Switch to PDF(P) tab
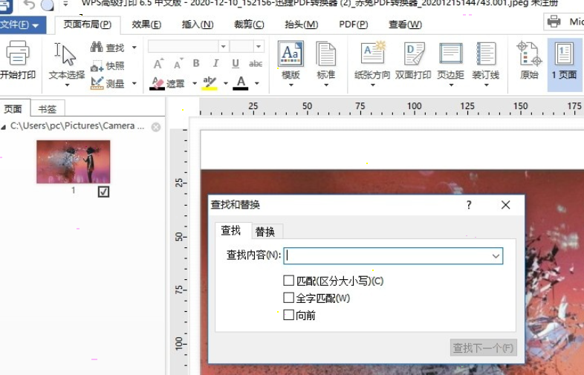Viewport: 584px width, 375px height. 353,25
